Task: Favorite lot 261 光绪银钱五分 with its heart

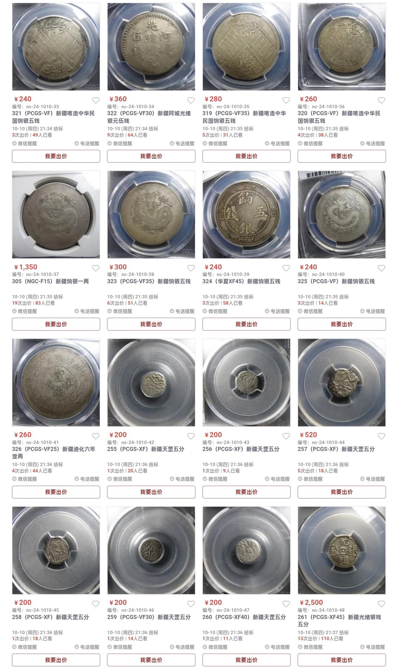Action: point(381,604)
